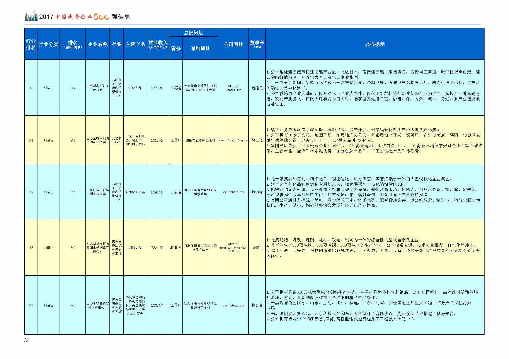
Task: Click the 行业分类 column header
Action: 48,44
